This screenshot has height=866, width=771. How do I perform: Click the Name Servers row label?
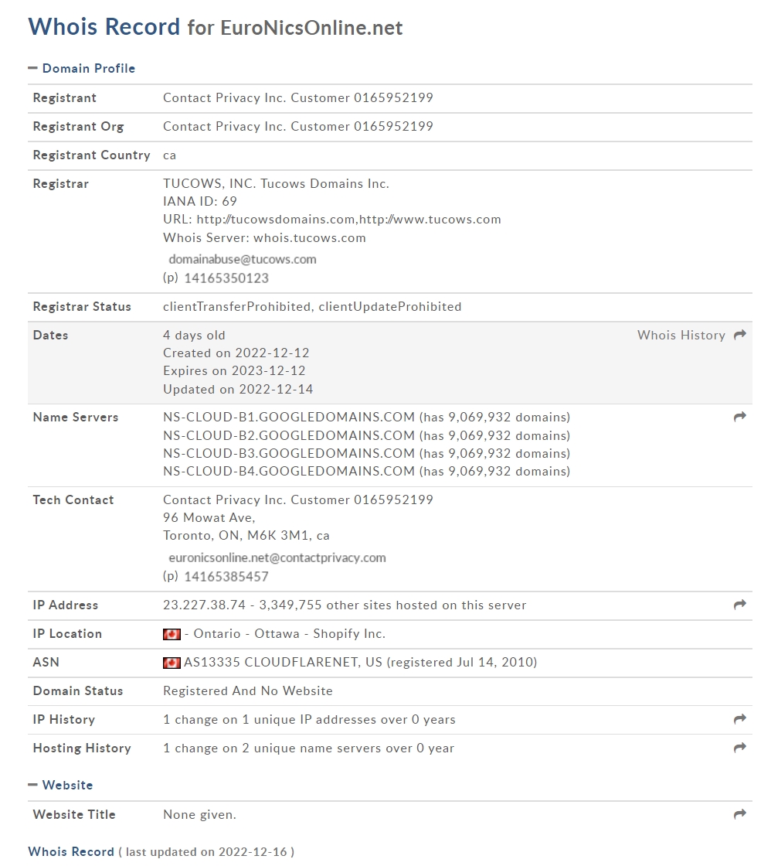point(76,417)
